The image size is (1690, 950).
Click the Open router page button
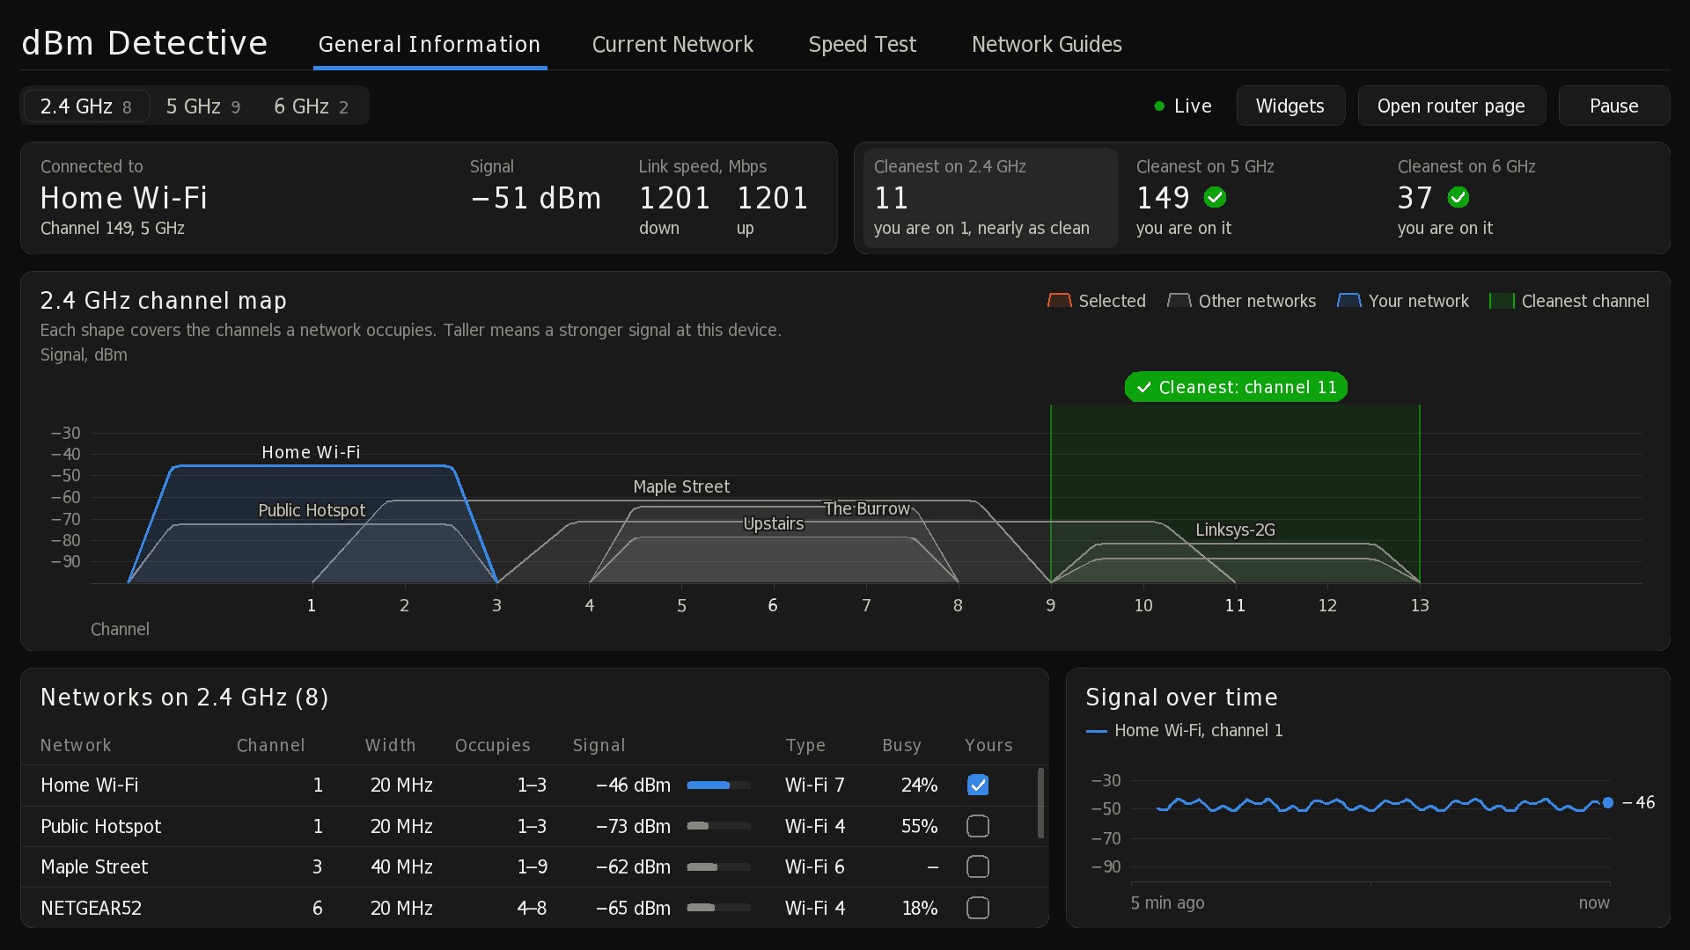(1451, 106)
